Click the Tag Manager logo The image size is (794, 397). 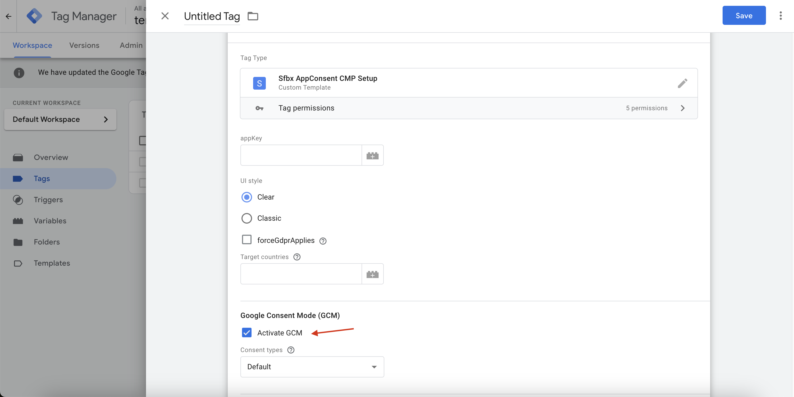click(x=35, y=16)
